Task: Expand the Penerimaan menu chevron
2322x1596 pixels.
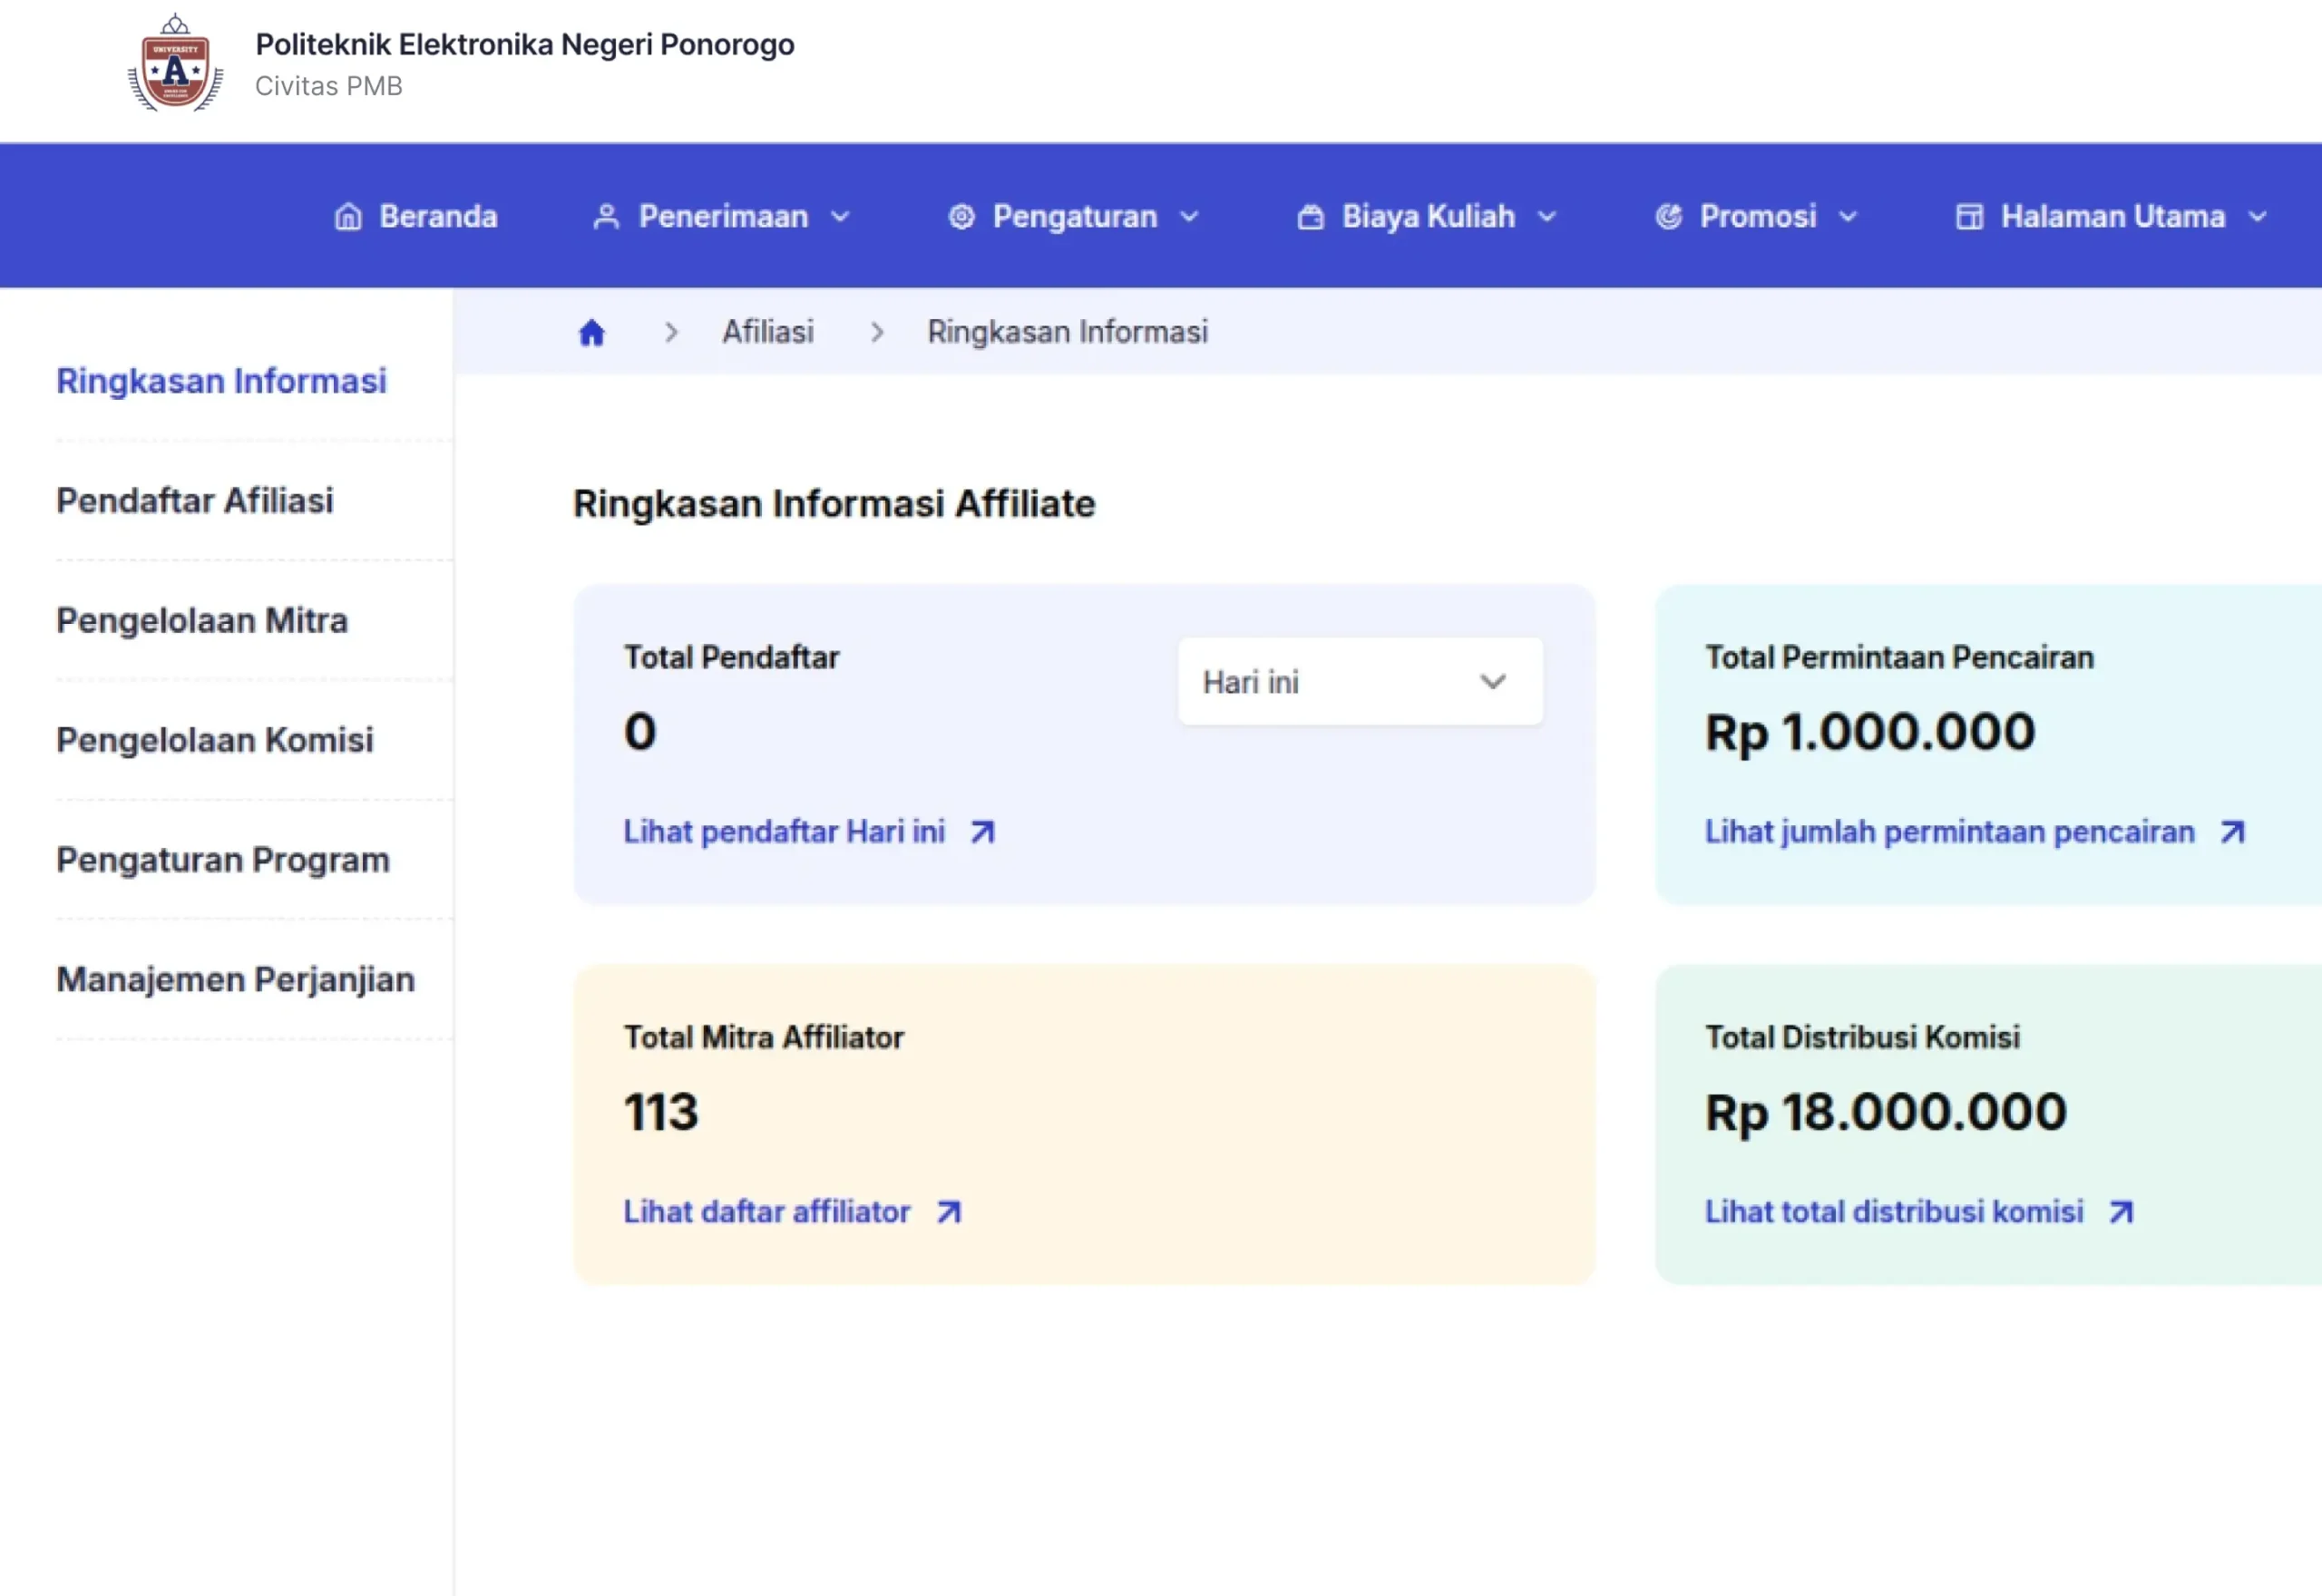Action: pyautogui.click(x=840, y=217)
